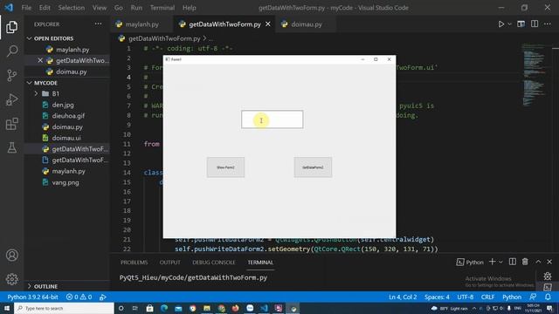This screenshot has width=559, height=314.
Task: Click the run tests icon in status bar
Action: (x=103, y=297)
